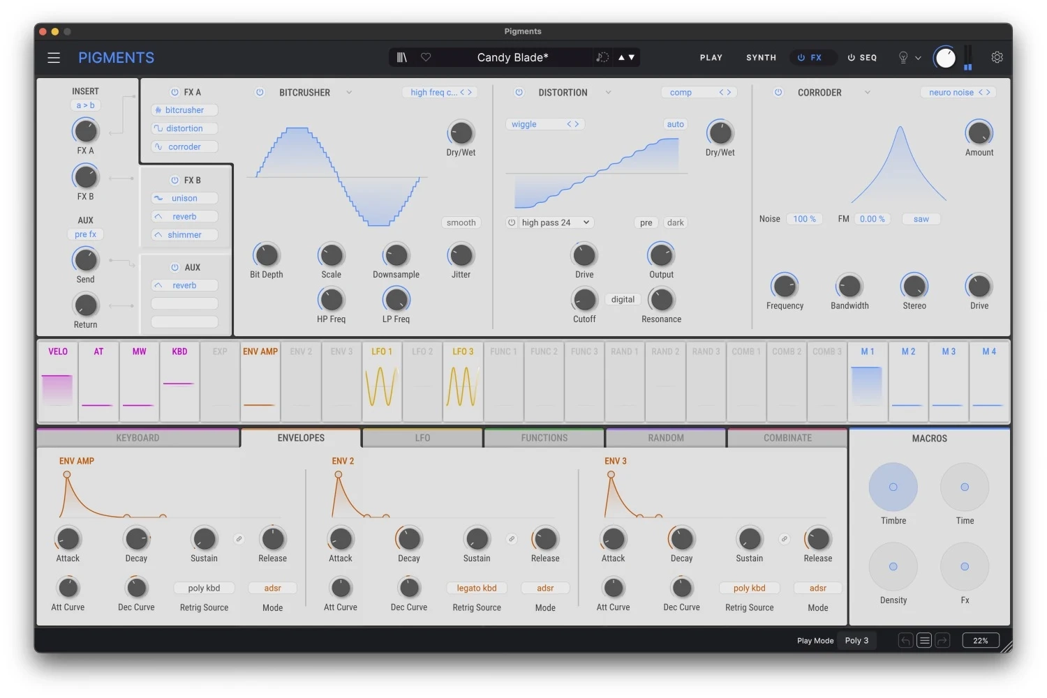Open the settings gear icon
Screen dimensions: 1047x698
[x=997, y=57]
